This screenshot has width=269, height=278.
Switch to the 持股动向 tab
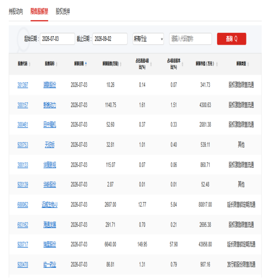16,11
